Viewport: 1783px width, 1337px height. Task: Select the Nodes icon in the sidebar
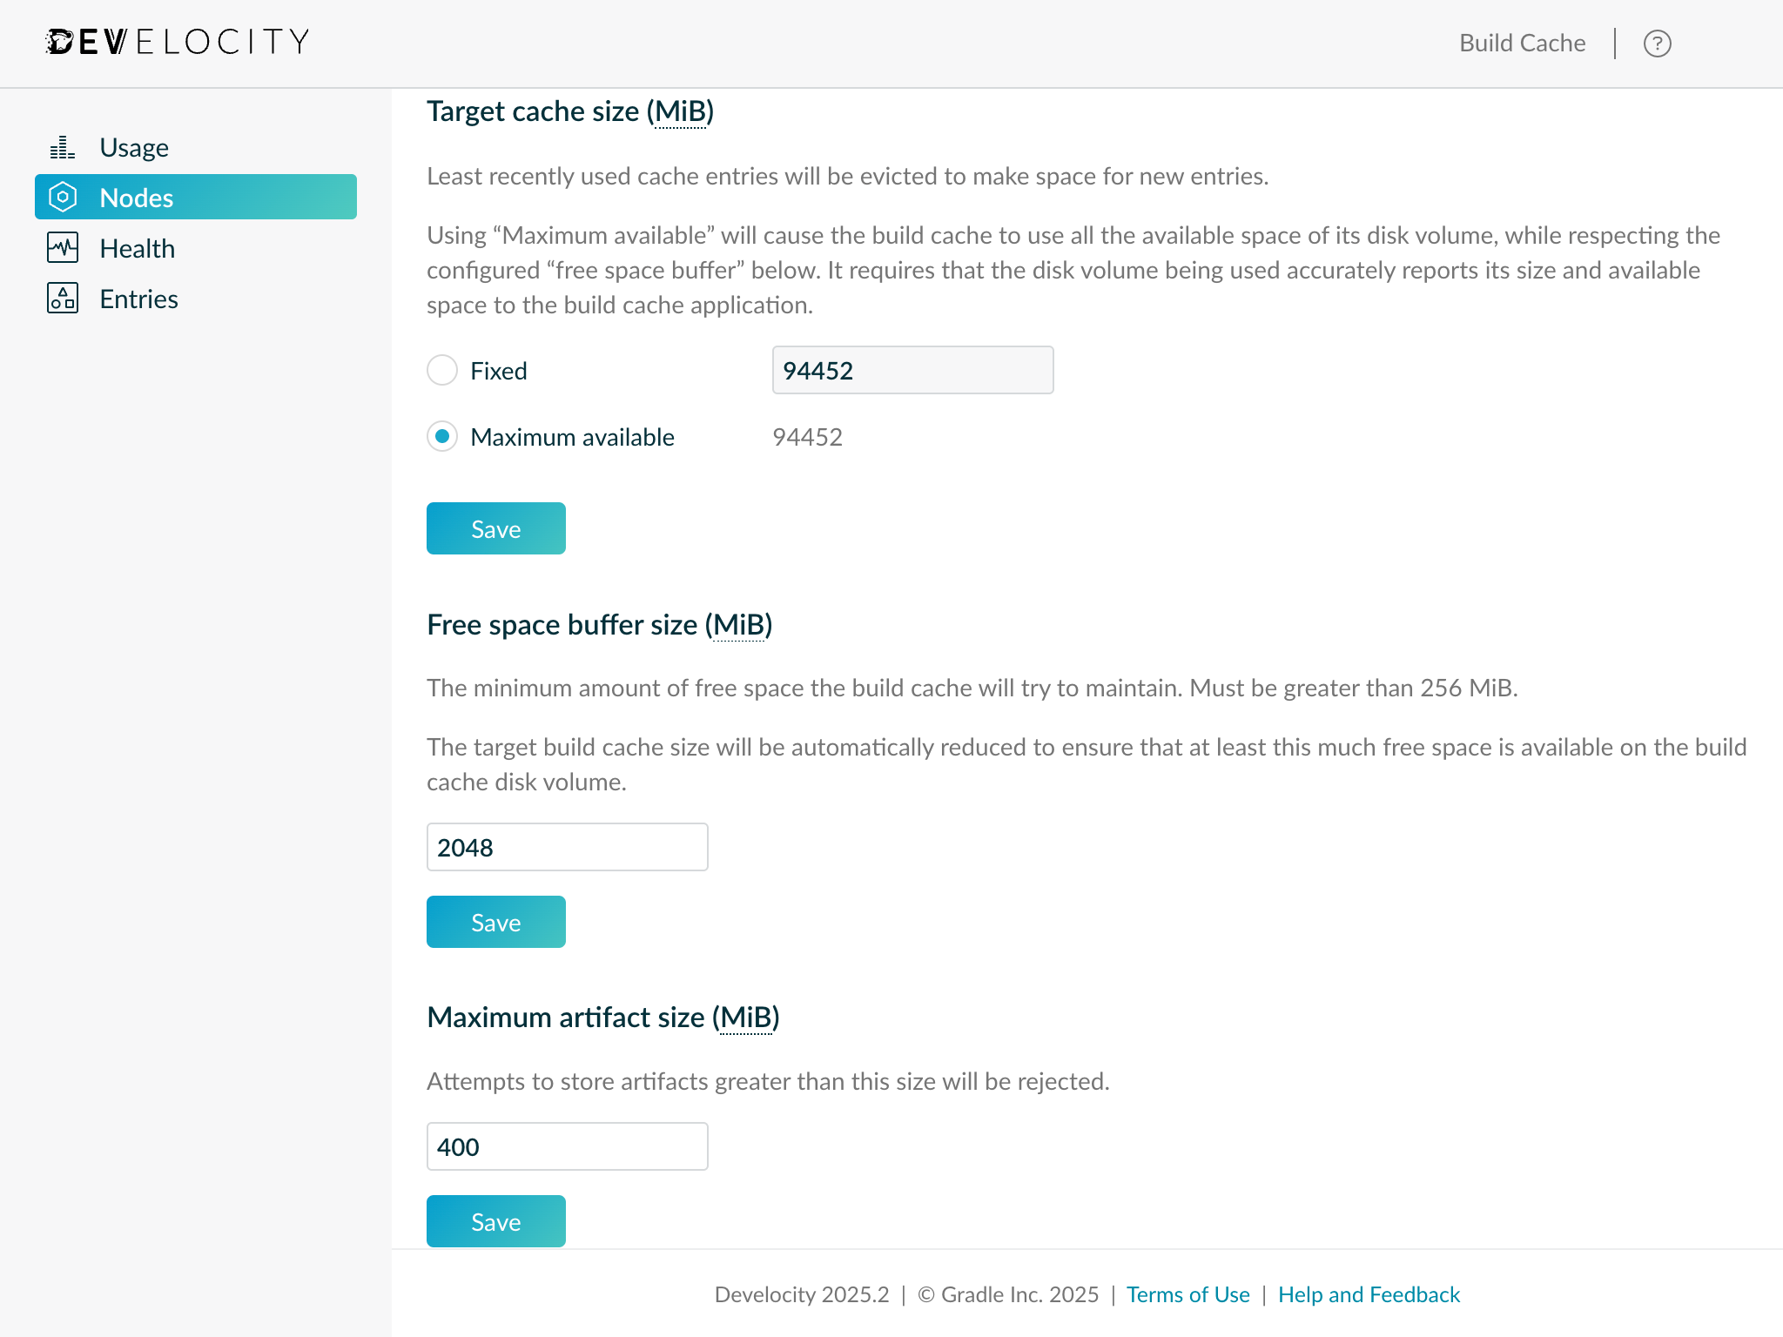tap(63, 197)
